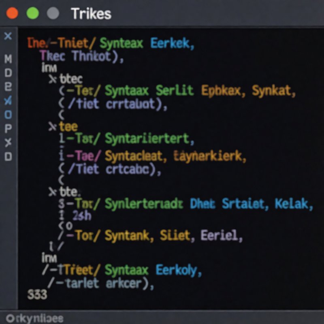Collapse the 'btec' block marker

(x=53, y=79)
